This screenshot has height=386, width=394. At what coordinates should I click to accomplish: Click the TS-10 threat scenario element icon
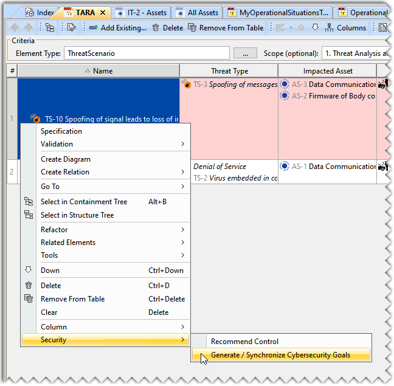click(x=35, y=119)
